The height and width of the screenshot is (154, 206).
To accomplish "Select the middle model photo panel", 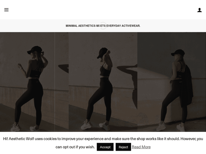I will [103, 82].
